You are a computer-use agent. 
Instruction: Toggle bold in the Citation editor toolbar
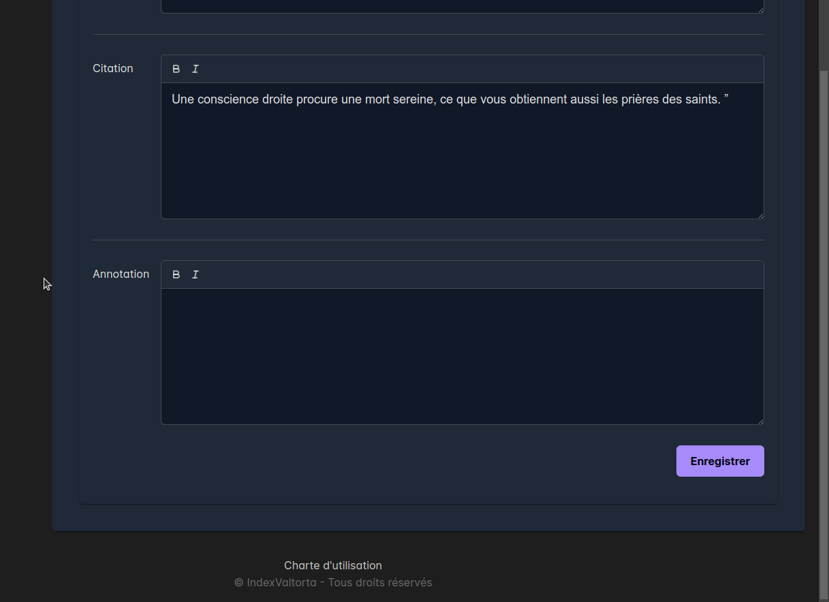pos(176,69)
